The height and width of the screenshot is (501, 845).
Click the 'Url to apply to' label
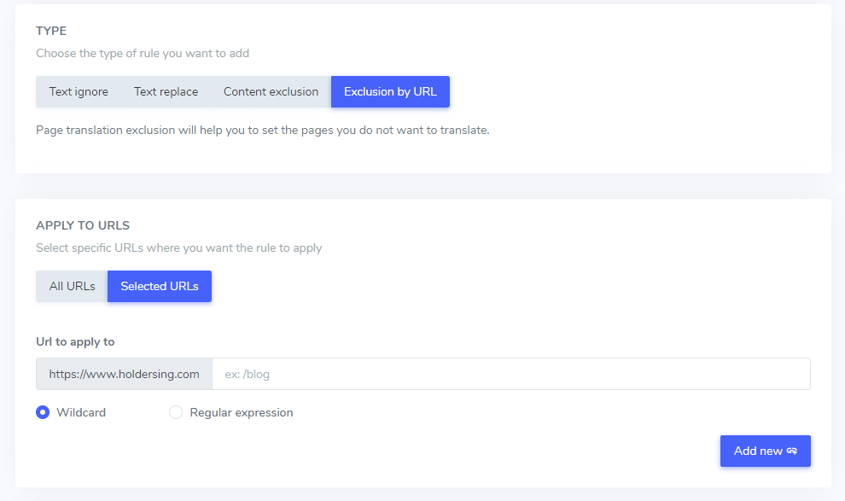click(75, 341)
